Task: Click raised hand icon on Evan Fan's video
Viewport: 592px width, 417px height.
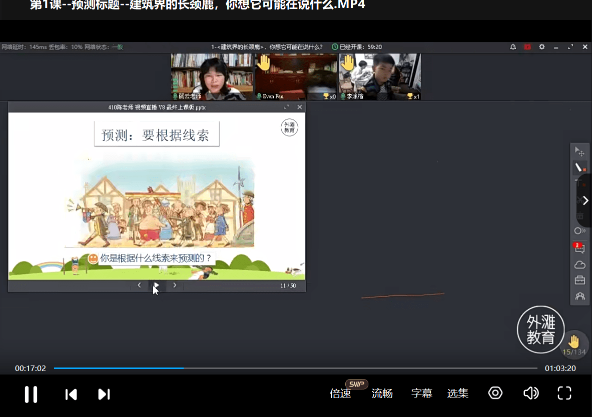Action: click(264, 62)
